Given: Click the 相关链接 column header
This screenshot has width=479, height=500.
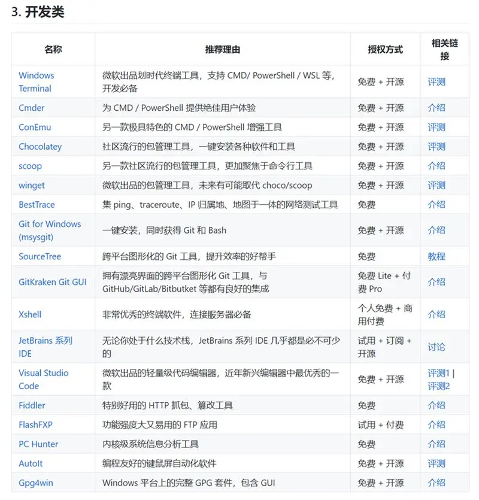Looking at the screenshot, I should tap(444, 50).
